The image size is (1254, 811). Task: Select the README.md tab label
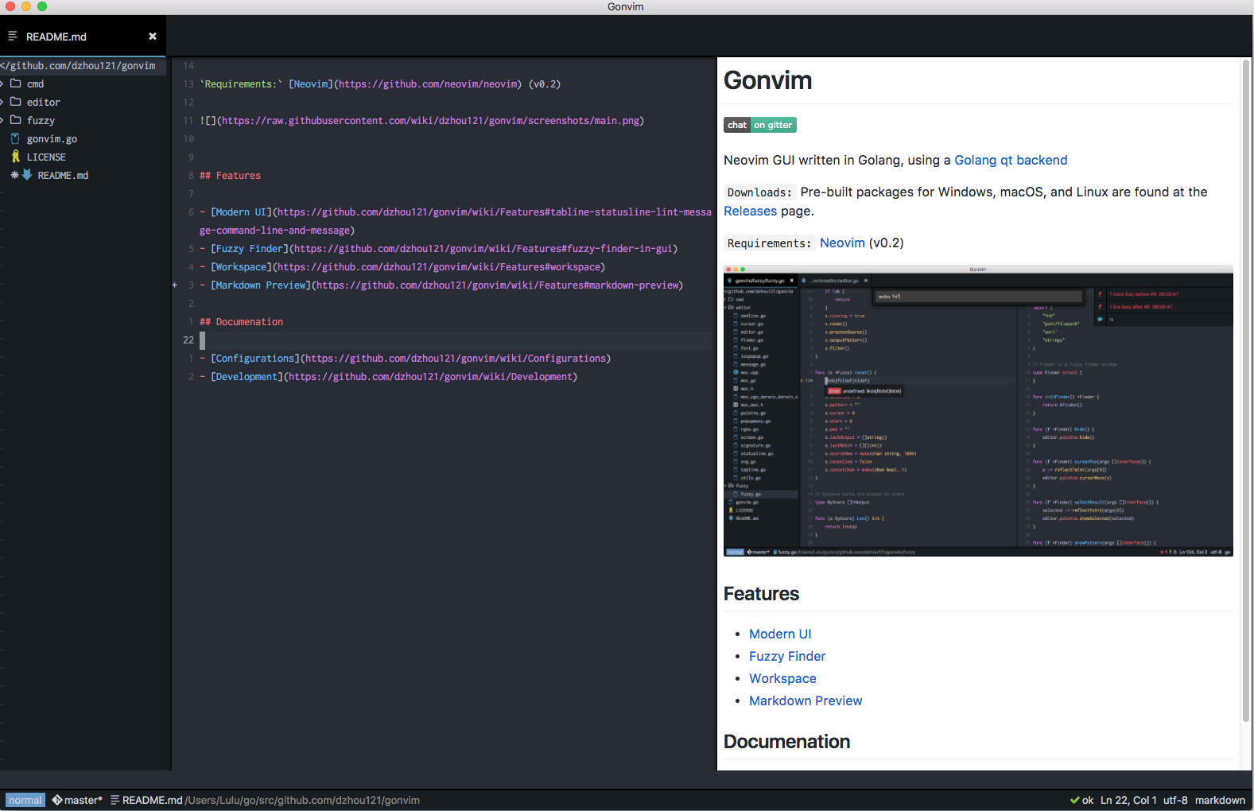[x=56, y=37]
